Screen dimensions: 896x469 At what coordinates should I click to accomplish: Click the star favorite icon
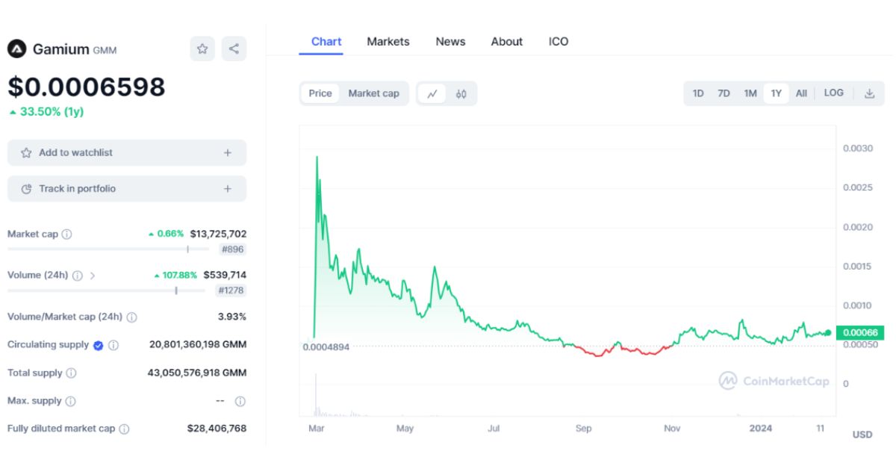(x=202, y=49)
